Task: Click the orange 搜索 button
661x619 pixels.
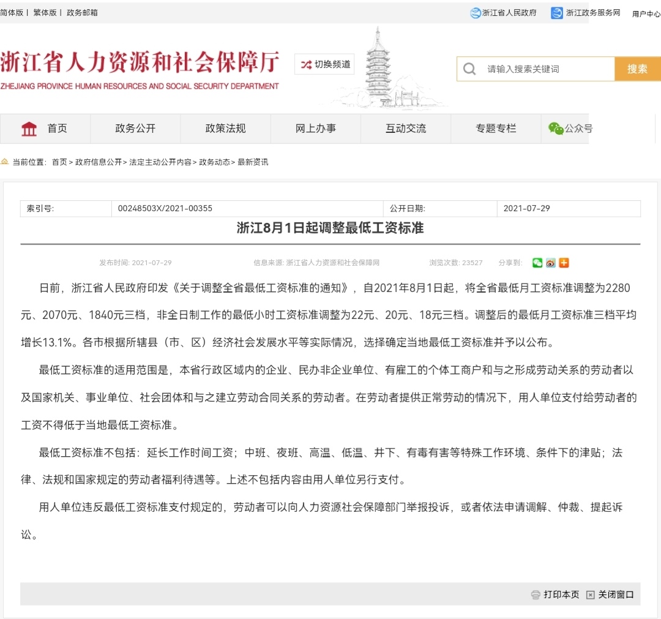Action: [x=637, y=69]
